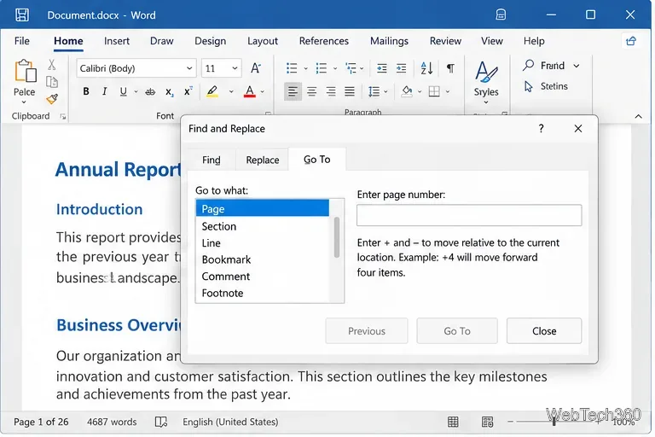Image resolution: width=655 pixels, height=437 pixels.
Task: Click the Paste clipboard icon
Action: tap(25, 71)
